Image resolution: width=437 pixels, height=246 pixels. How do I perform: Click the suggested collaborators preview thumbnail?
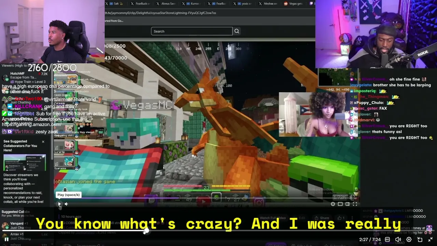25,163
